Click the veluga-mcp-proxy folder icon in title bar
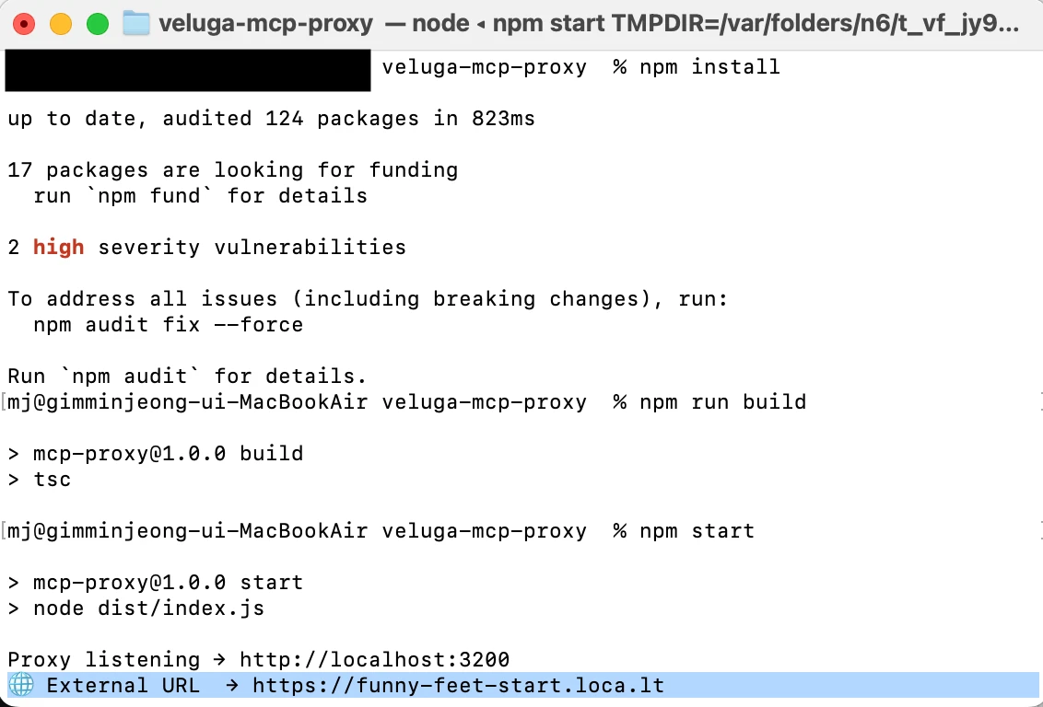 (136, 24)
